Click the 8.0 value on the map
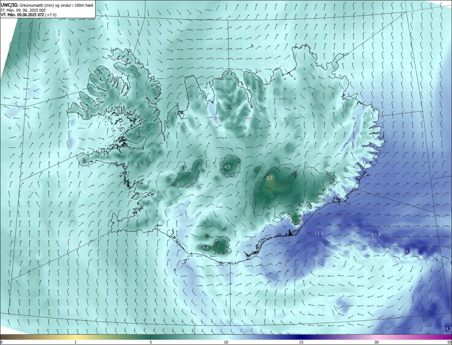This screenshot has height=345, width=452. [x=180, y=37]
